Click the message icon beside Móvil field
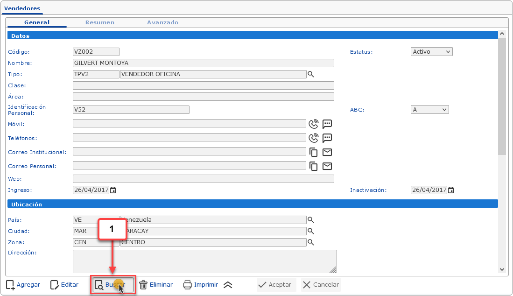 [x=327, y=124]
